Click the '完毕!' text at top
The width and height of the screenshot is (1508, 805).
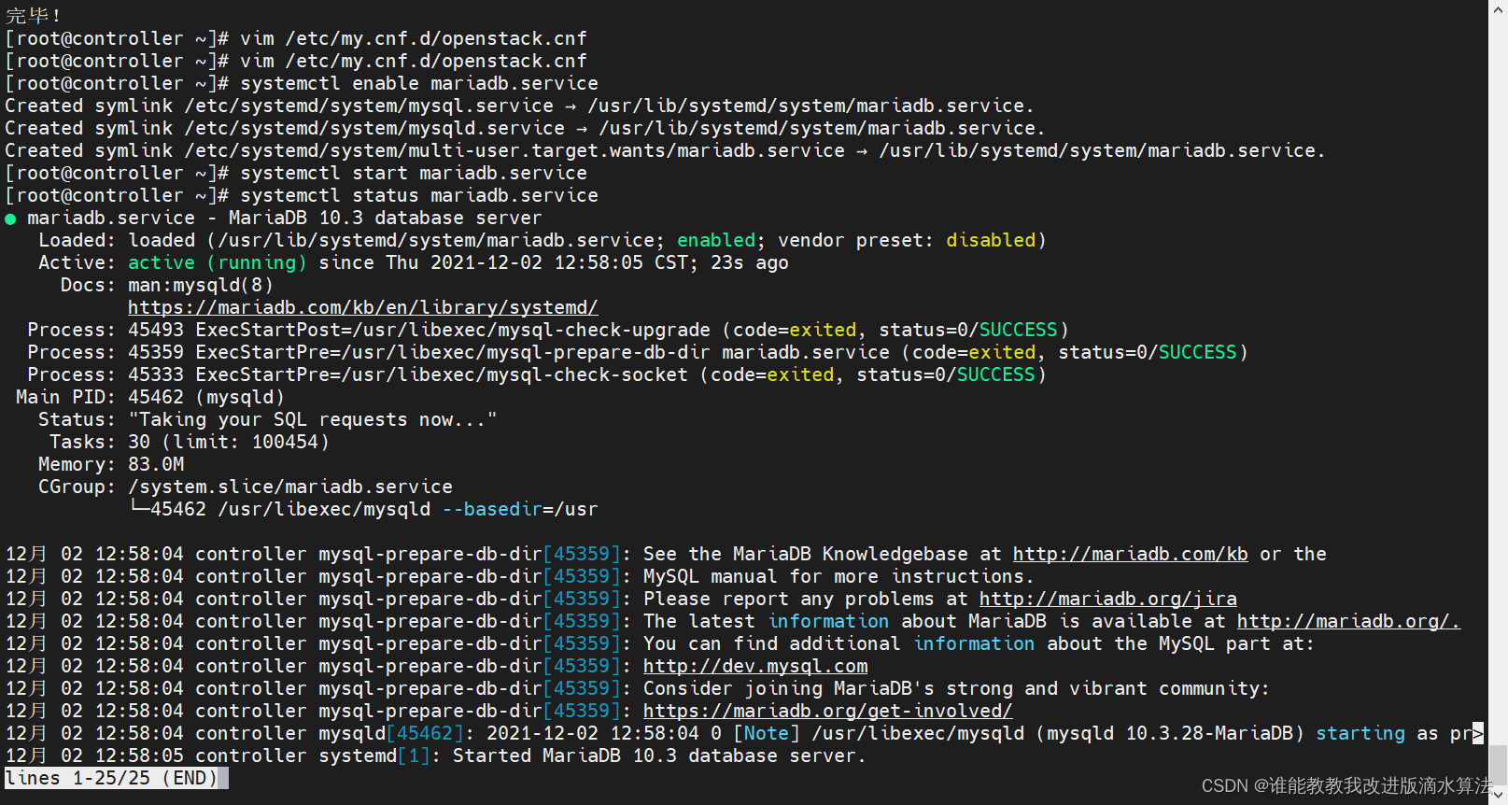pos(34,15)
